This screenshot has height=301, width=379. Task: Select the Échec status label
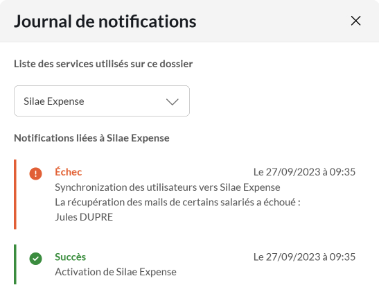click(69, 172)
